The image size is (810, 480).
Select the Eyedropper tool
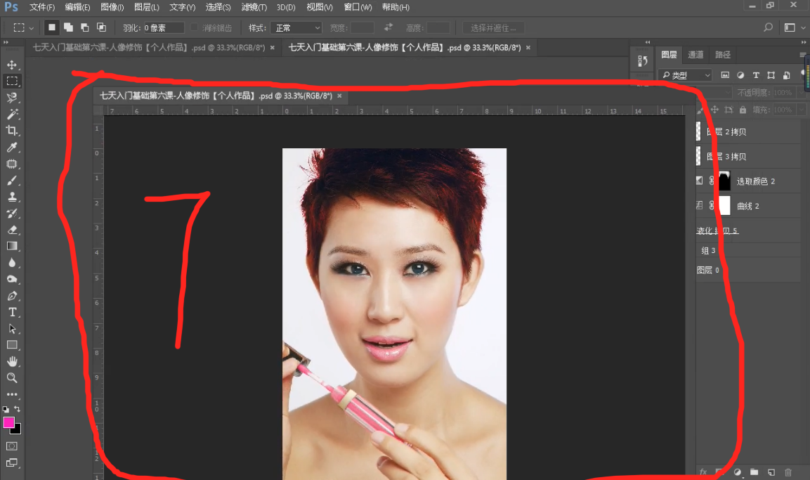[x=10, y=148]
